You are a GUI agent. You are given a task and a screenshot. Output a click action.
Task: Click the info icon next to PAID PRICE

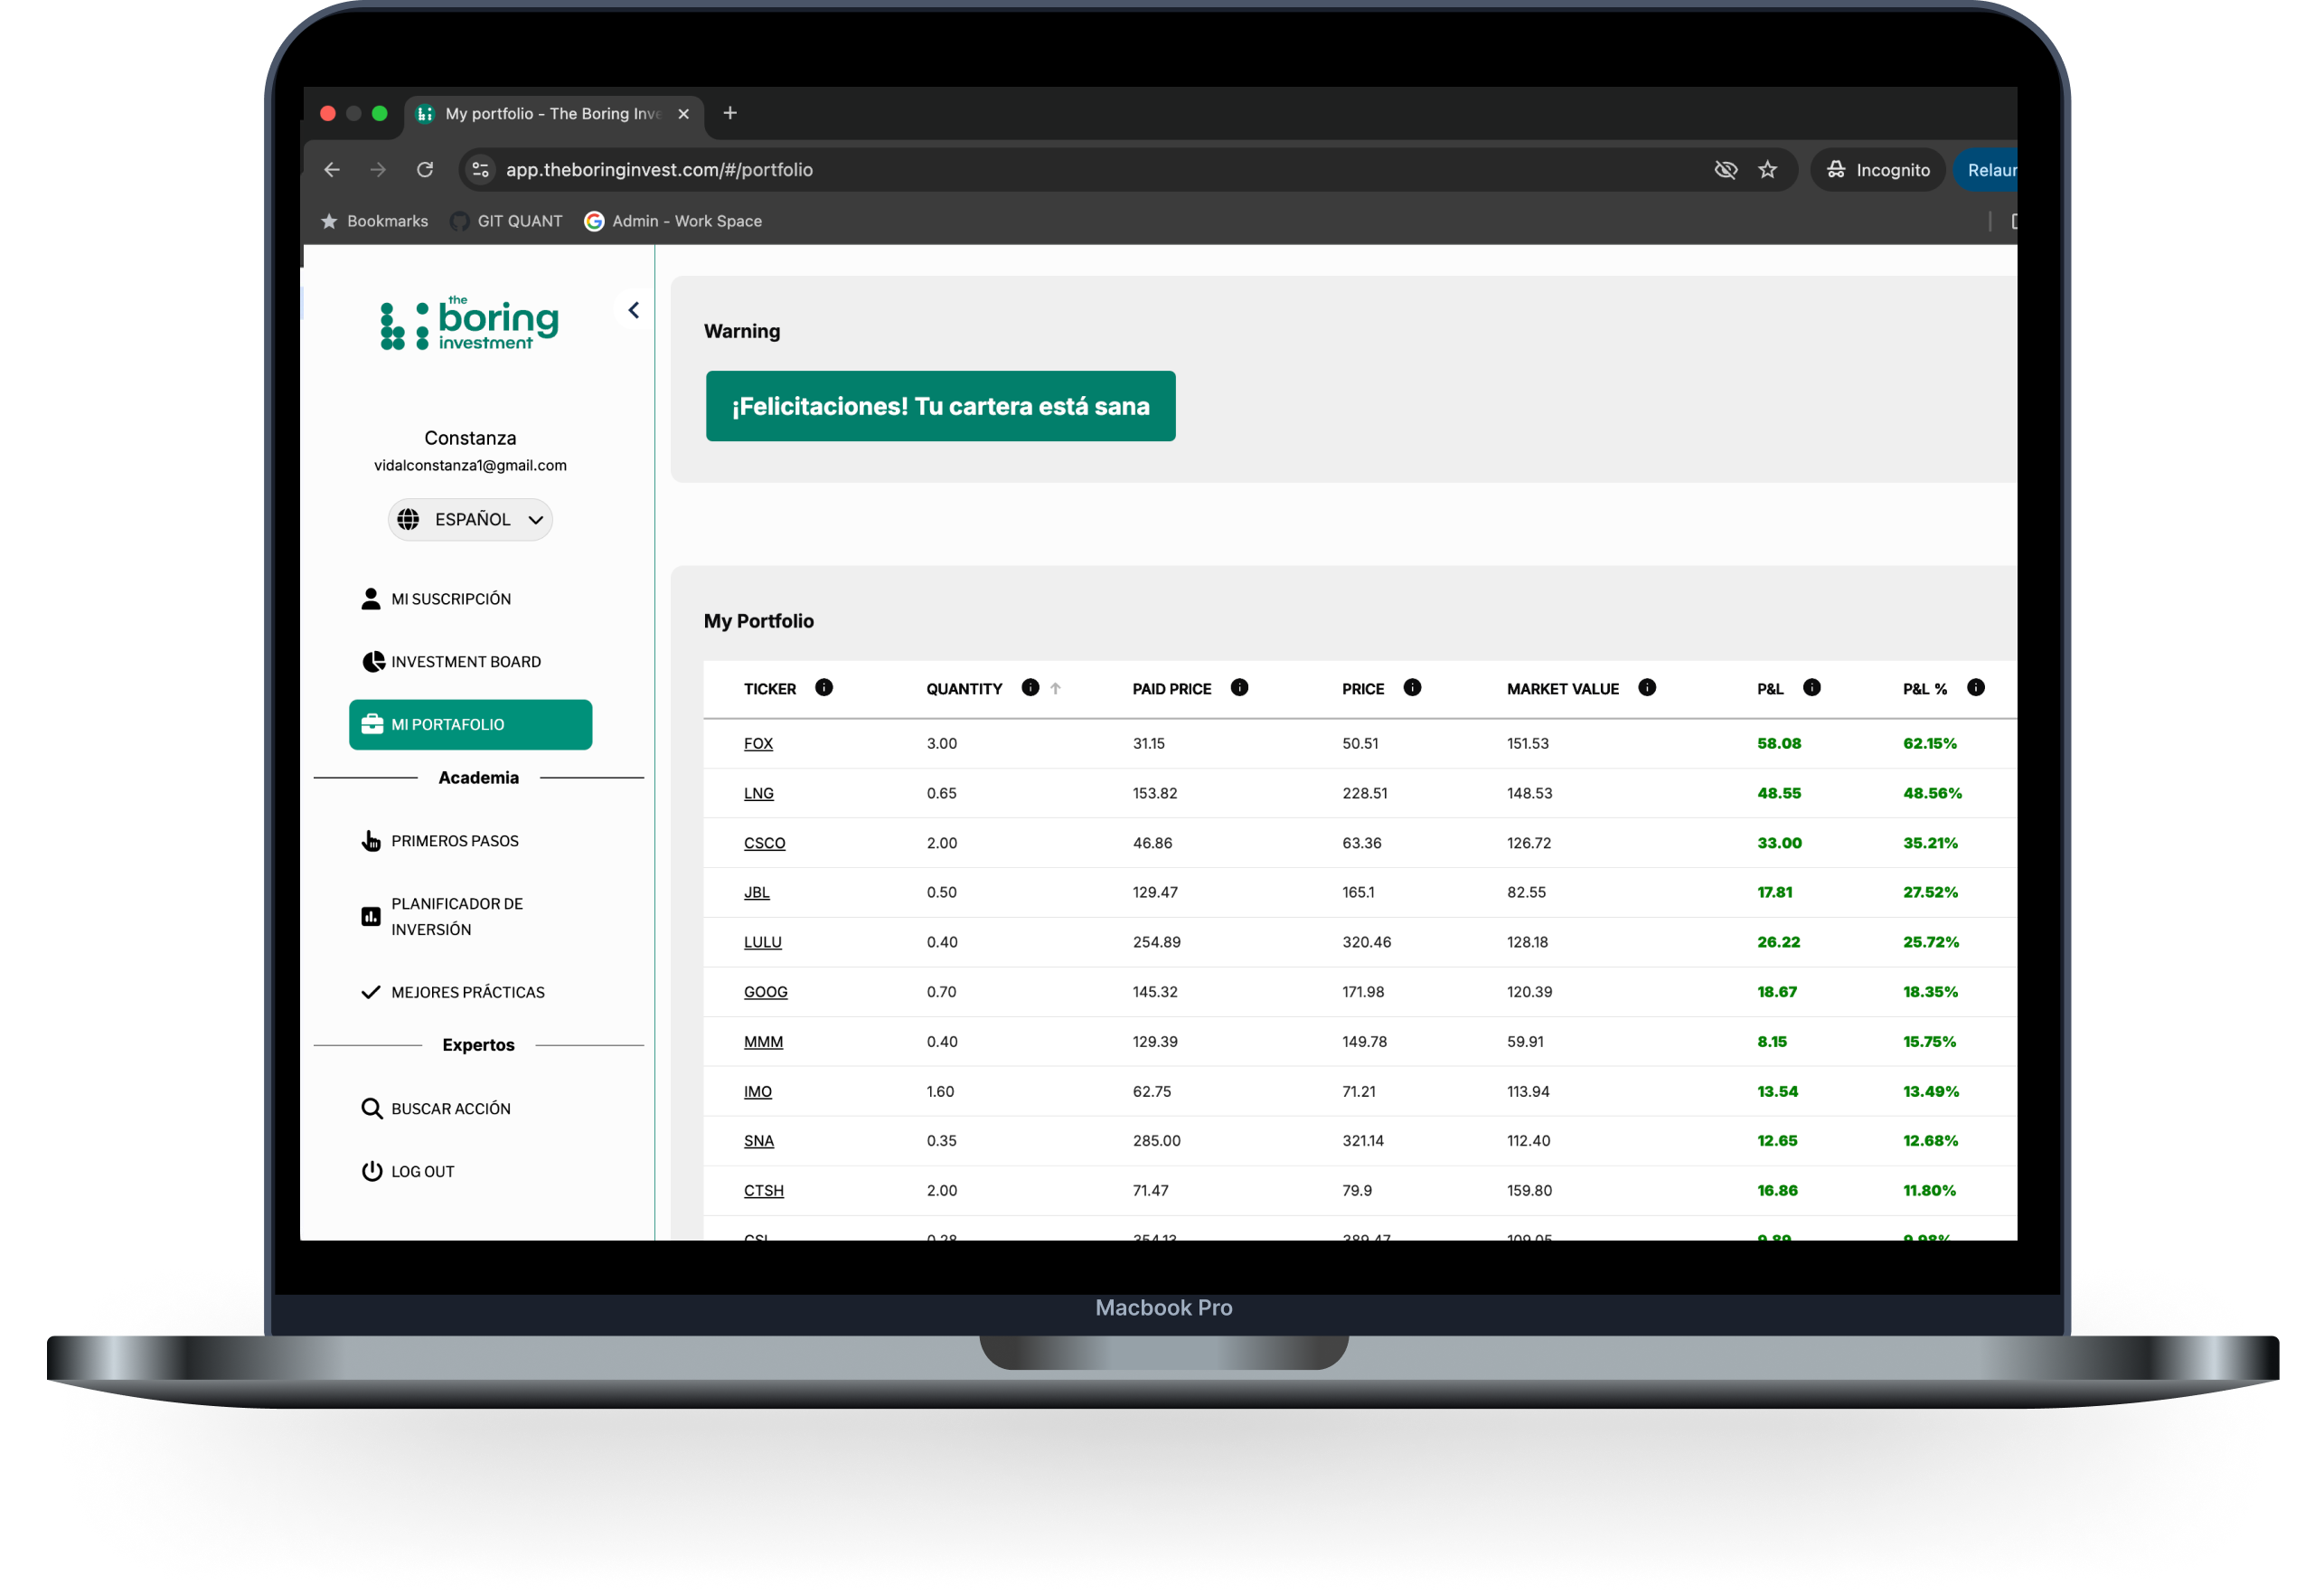pyautogui.click(x=1240, y=688)
